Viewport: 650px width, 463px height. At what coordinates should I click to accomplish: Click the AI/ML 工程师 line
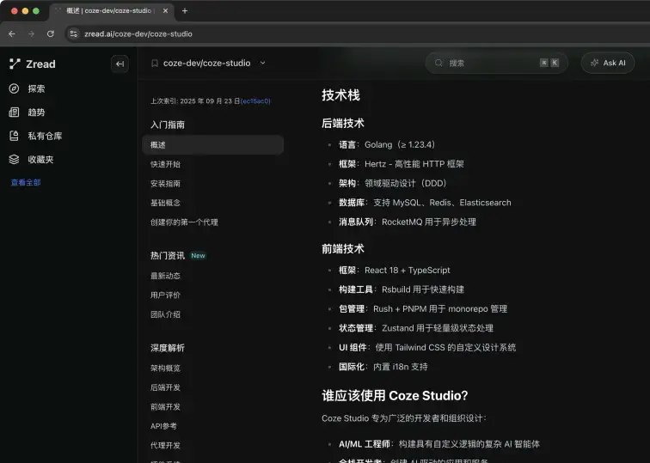(x=439, y=444)
